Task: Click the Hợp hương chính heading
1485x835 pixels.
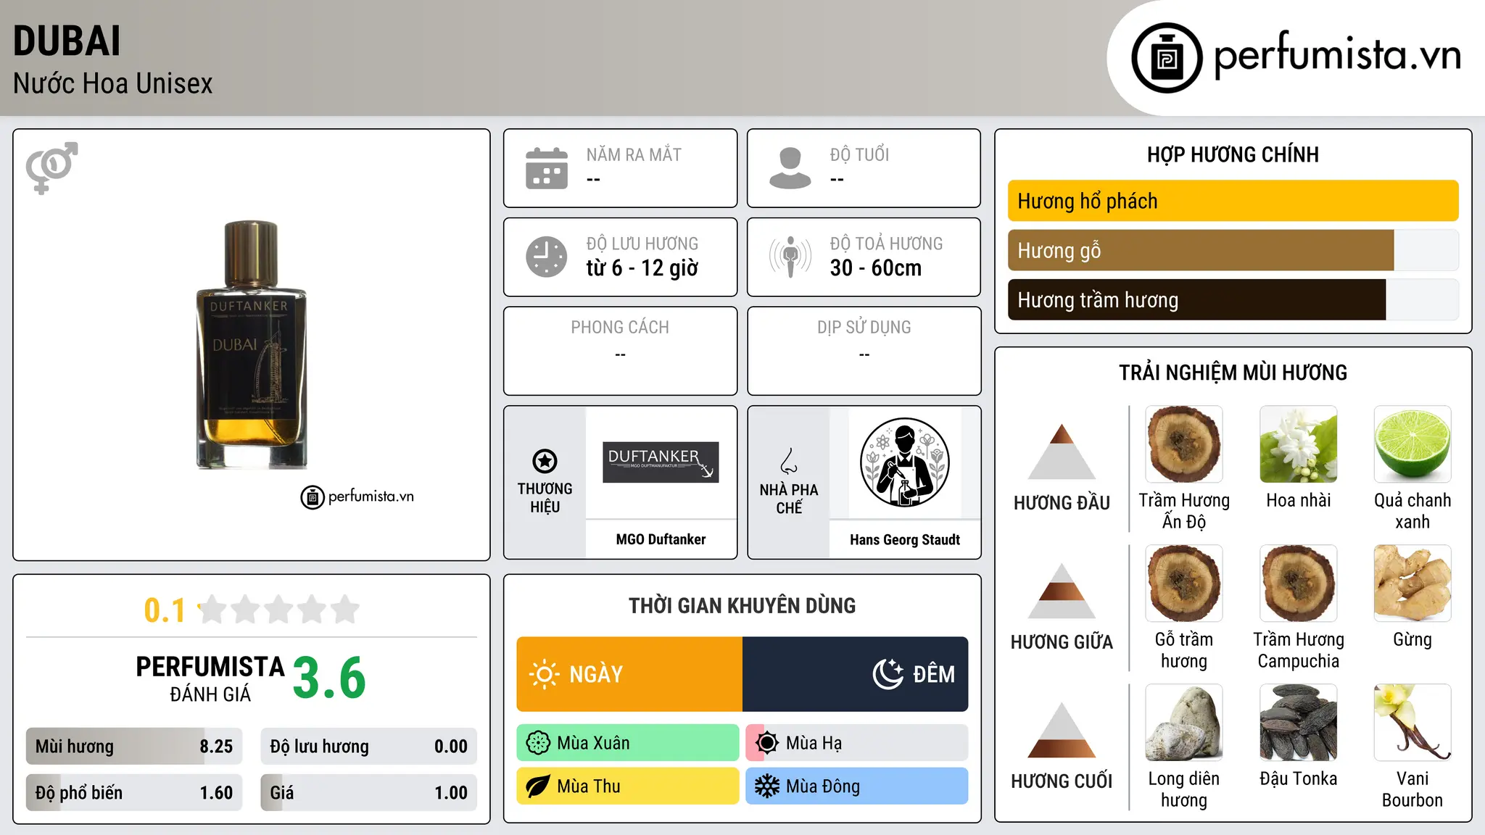Action: pyautogui.click(x=1233, y=154)
